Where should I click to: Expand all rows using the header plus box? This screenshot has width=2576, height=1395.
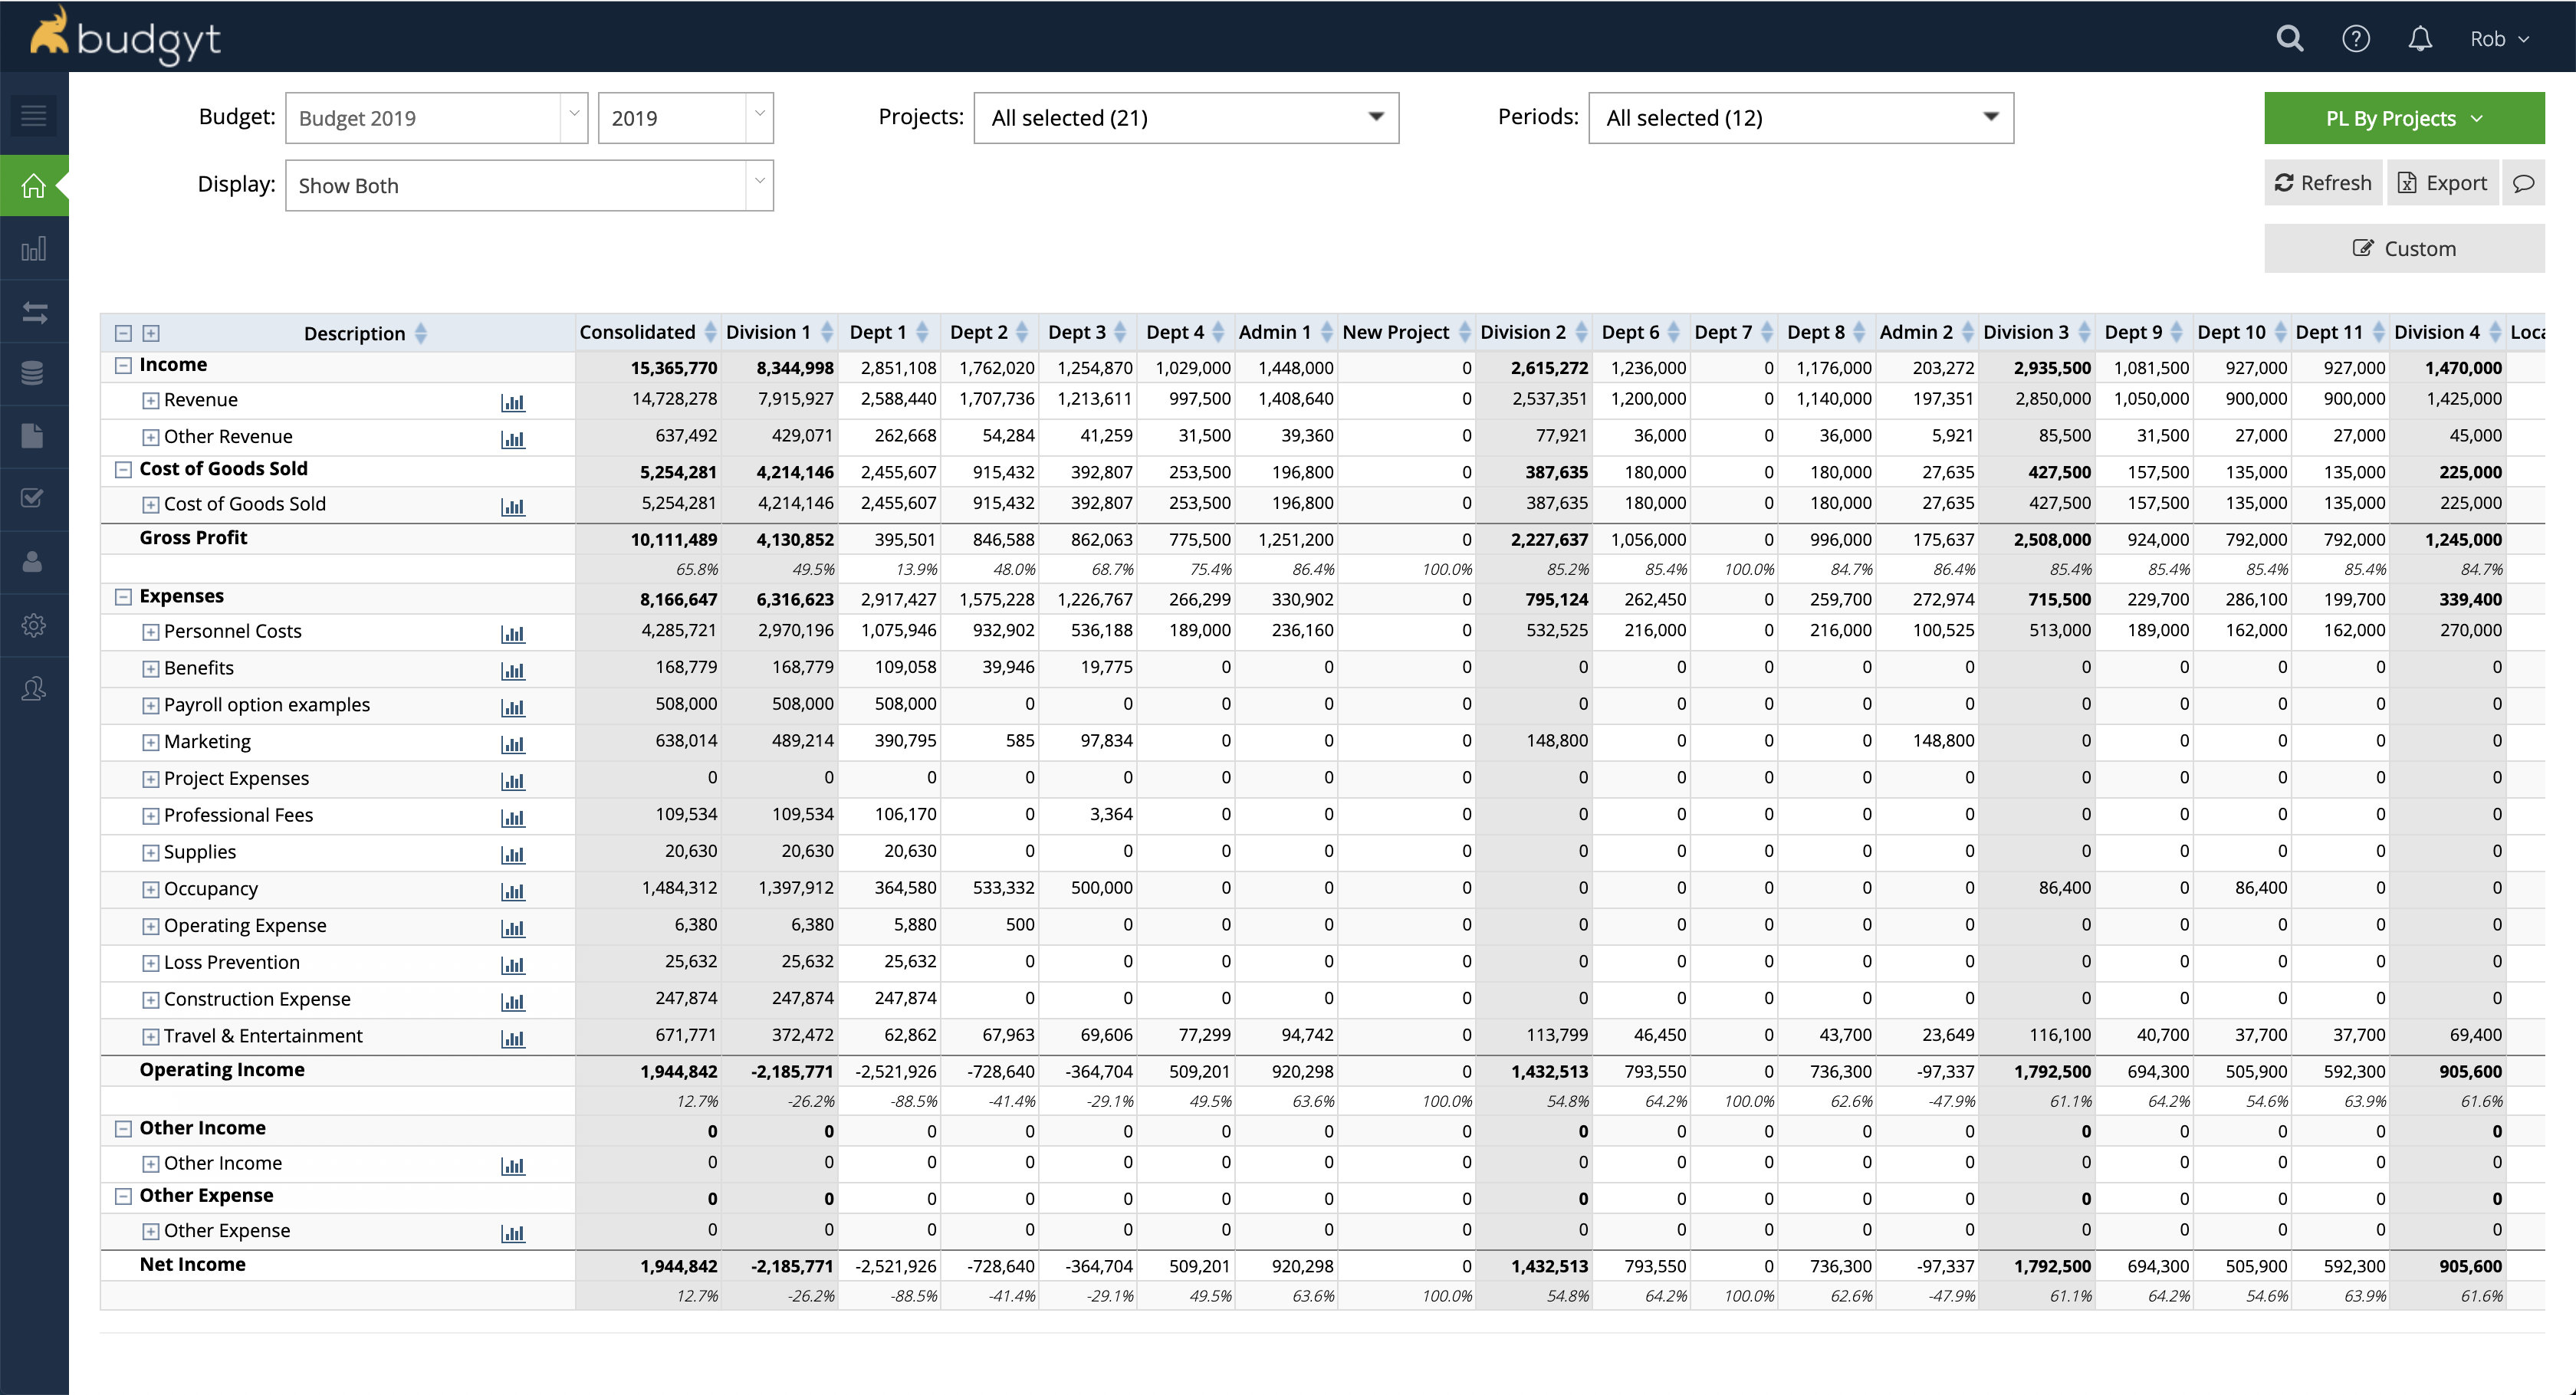[x=151, y=333]
